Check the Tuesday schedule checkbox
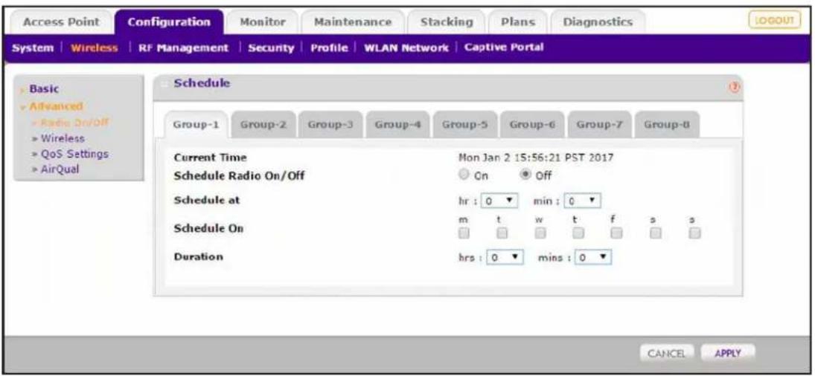This screenshot has height=376, width=815. coord(502,233)
